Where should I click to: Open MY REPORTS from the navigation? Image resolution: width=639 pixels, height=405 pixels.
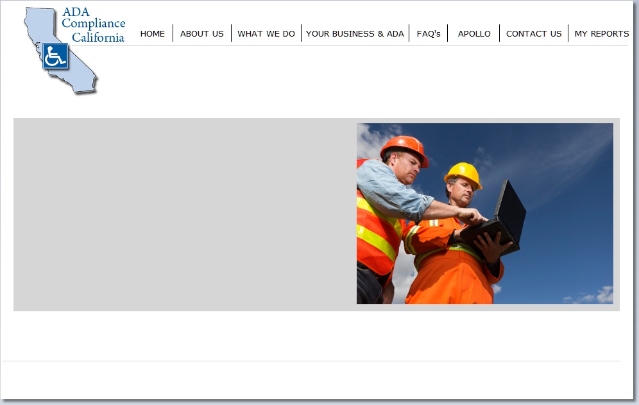[601, 34]
